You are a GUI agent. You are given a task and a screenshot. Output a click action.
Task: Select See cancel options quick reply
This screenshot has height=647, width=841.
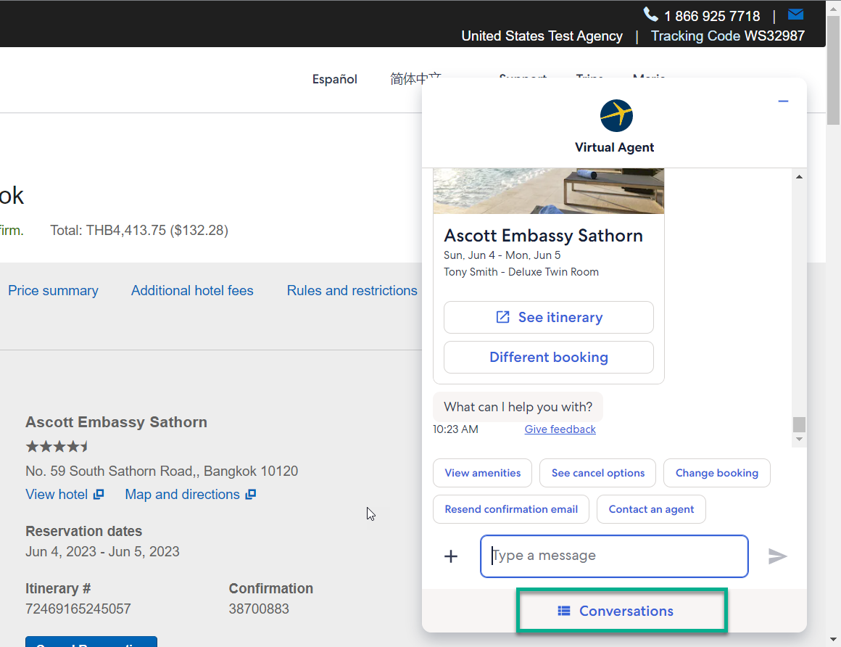597,473
